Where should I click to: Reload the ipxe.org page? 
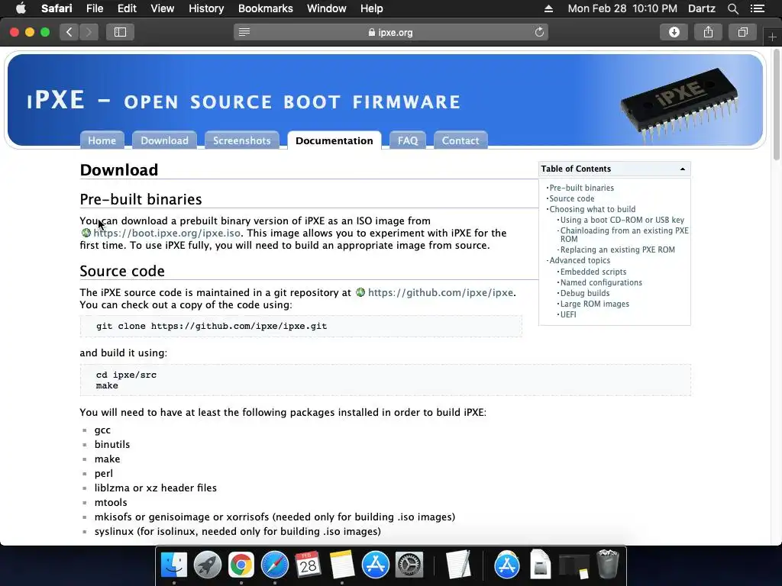click(x=539, y=32)
